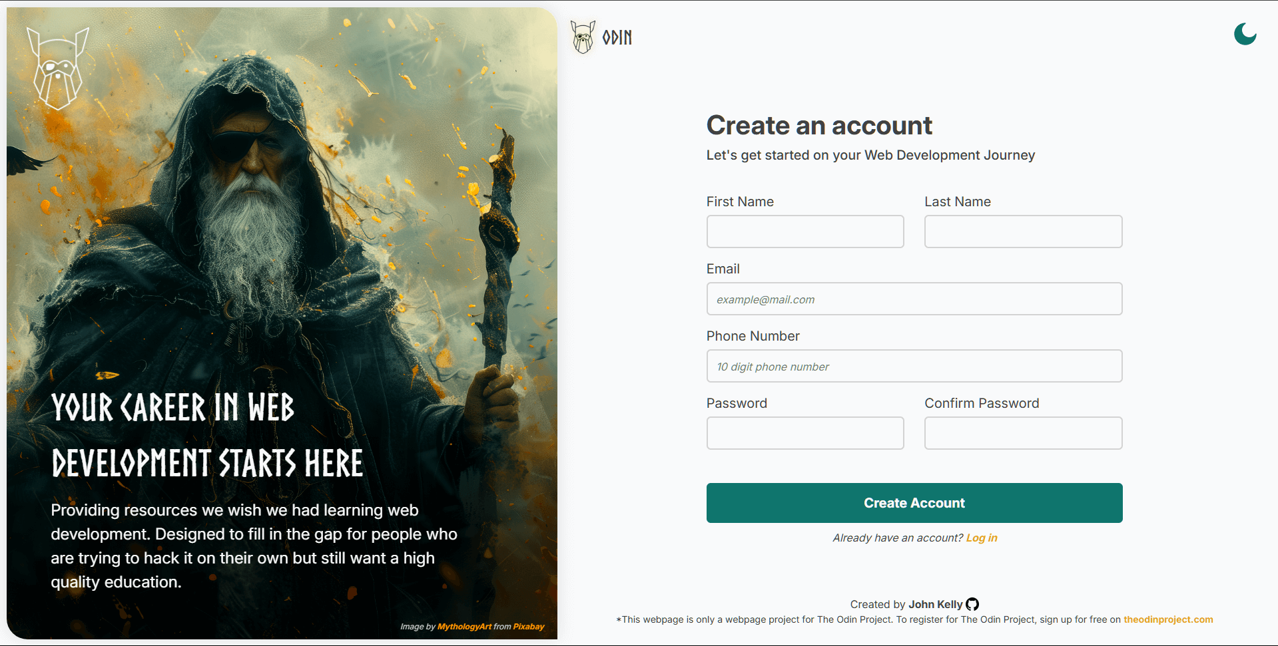1278x646 pixels.
Task: Focus the First Name field
Action: click(805, 232)
